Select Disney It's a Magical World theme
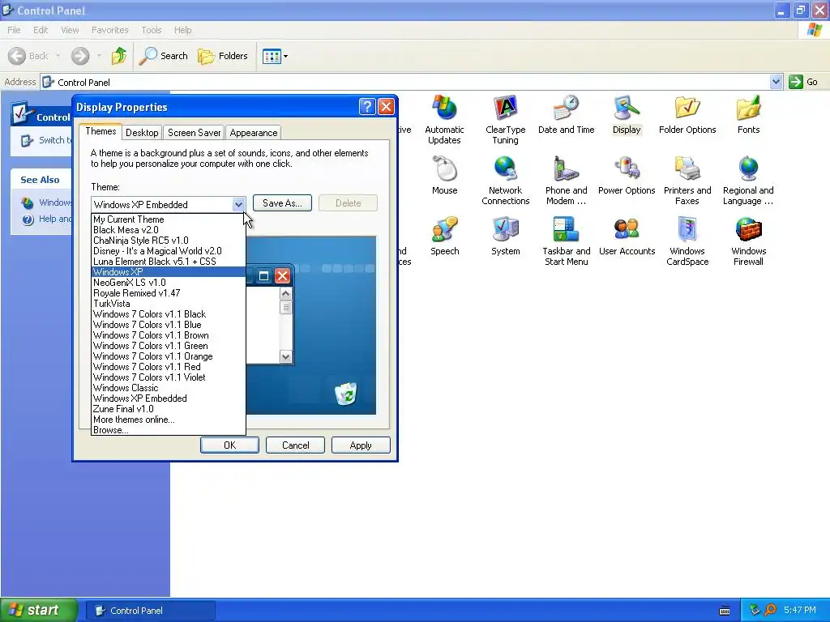The width and height of the screenshot is (830, 622). click(x=169, y=251)
